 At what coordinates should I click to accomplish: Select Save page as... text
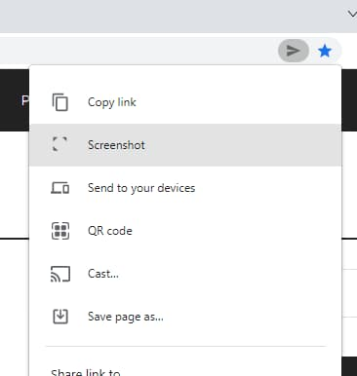[126, 317]
